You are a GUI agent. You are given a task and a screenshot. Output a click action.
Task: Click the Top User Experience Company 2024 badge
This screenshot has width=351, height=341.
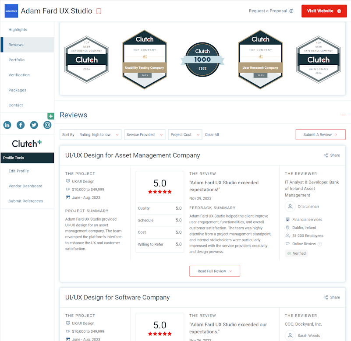point(87,60)
